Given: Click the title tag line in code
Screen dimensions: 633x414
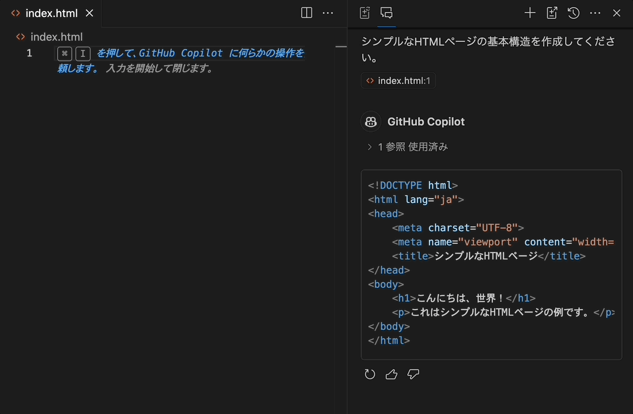Looking at the screenshot, I should pyautogui.click(x=488, y=256).
